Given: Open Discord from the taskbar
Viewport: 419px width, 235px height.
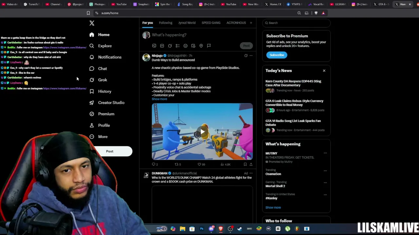Looking at the screenshot, I should (211, 229).
